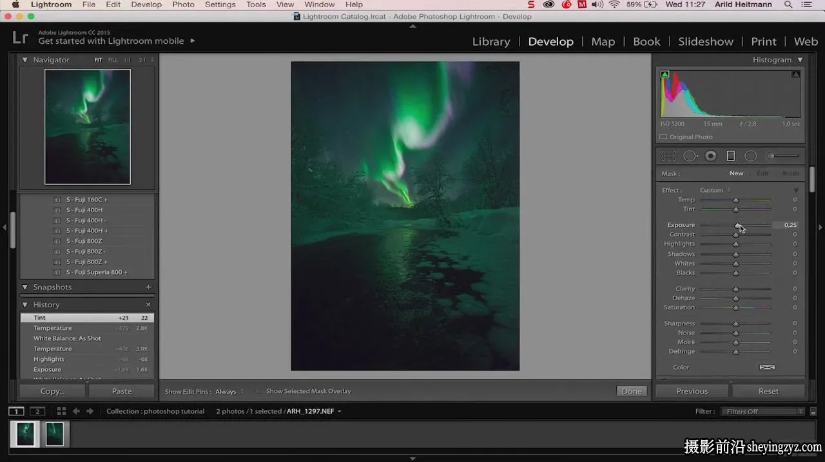Click the Exposure slider handle
The width and height of the screenshot is (825, 462).
pyautogui.click(x=738, y=225)
